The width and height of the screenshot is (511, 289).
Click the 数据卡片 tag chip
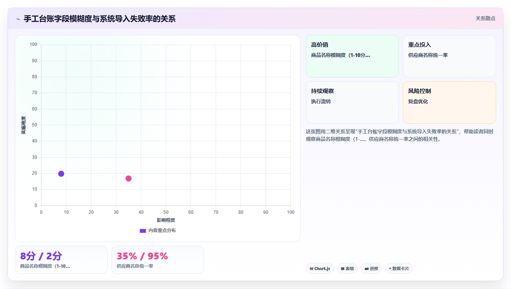click(399, 268)
